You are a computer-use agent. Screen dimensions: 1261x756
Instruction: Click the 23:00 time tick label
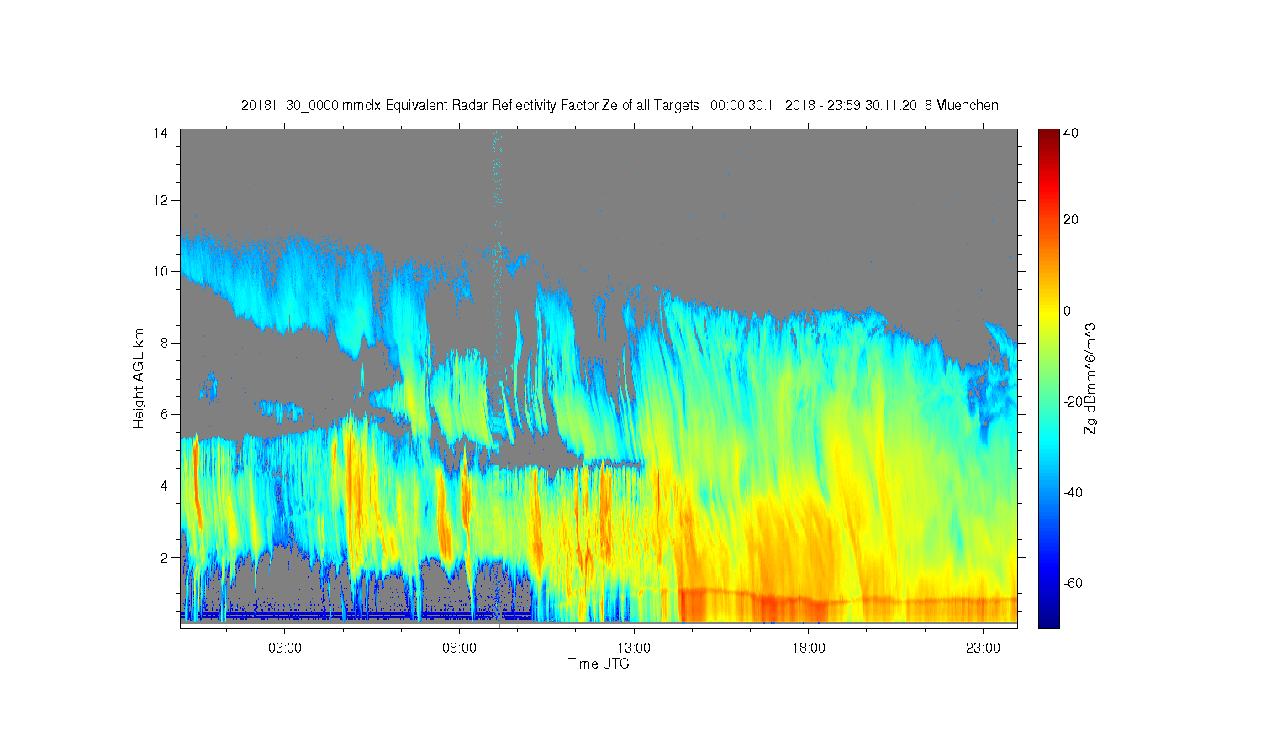(x=983, y=648)
